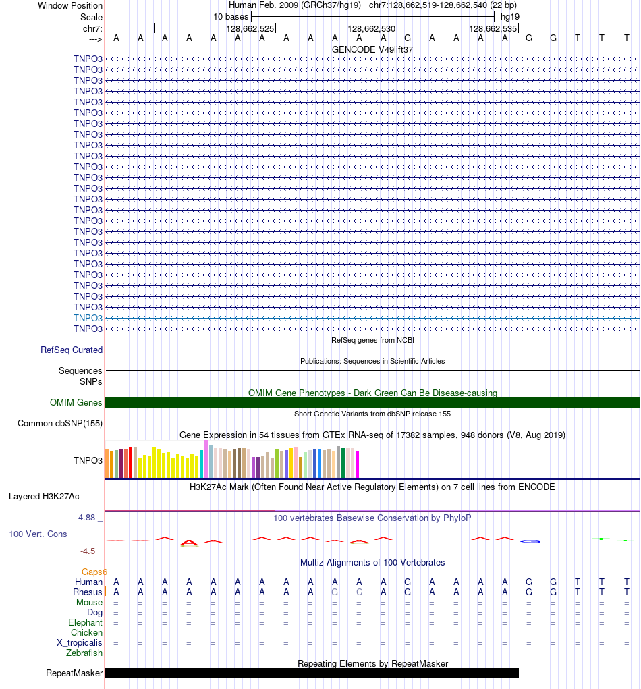Click the grey mismatched G in Rhesus row

click(335, 592)
